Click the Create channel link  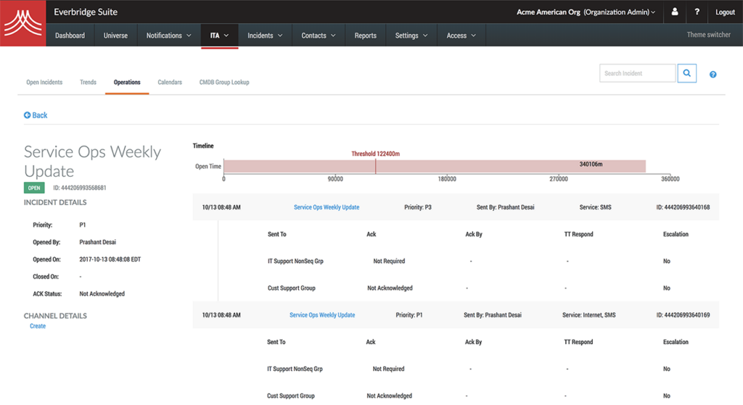[x=38, y=326]
